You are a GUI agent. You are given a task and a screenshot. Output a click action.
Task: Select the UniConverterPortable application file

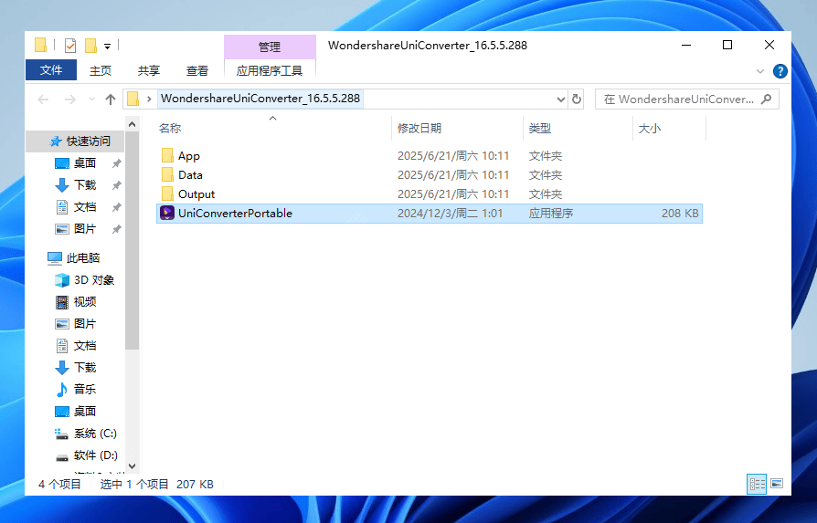(x=429, y=214)
